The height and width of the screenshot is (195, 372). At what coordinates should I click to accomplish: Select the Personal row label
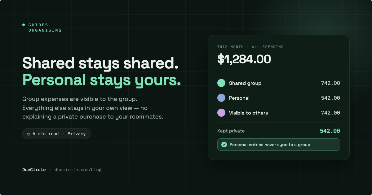pyautogui.click(x=239, y=98)
